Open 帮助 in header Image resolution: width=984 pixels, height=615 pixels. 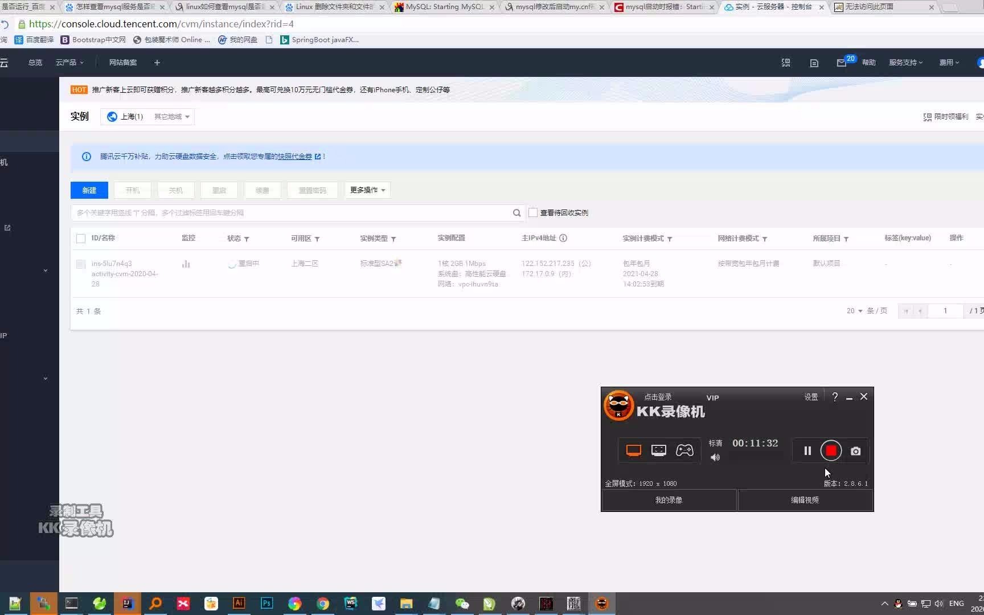pyautogui.click(x=868, y=63)
